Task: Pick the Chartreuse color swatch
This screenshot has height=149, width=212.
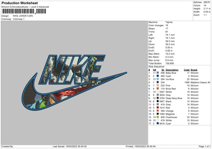Action: coord(158,117)
